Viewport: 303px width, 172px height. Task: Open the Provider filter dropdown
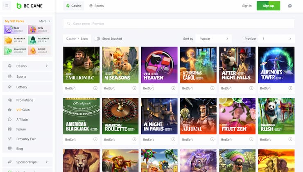tap(276, 38)
